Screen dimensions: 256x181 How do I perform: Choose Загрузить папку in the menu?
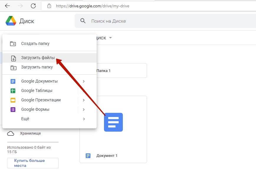tap(49, 67)
